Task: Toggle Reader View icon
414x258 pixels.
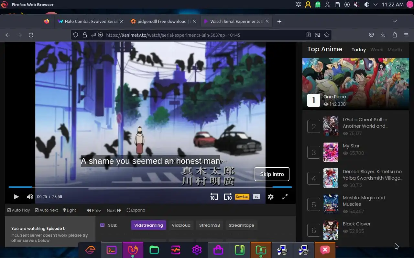Action: point(309,35)
